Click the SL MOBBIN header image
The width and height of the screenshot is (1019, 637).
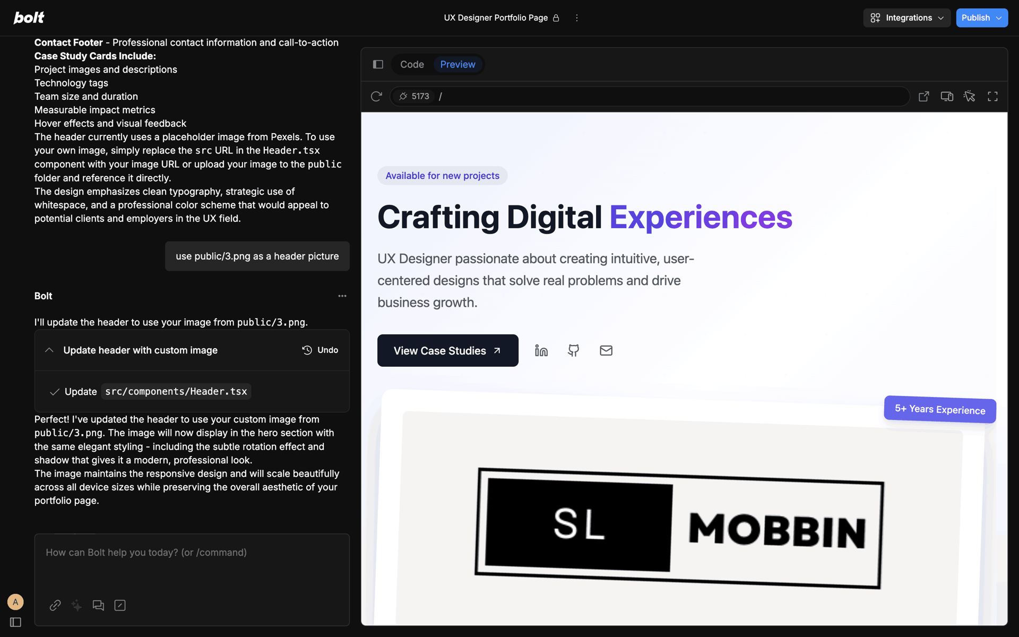coord(679,528)
